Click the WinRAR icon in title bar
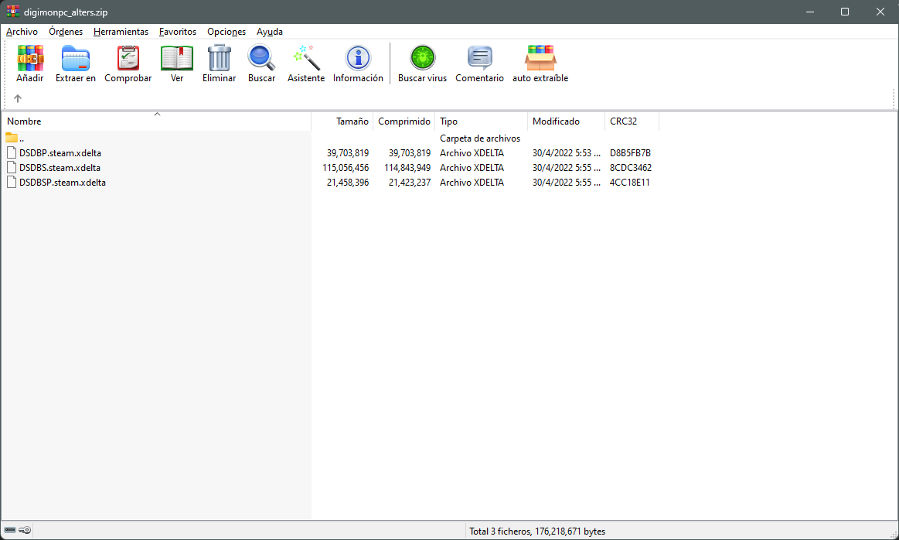The height and width of the screenshot is (540, 899). tap(12, 12)
